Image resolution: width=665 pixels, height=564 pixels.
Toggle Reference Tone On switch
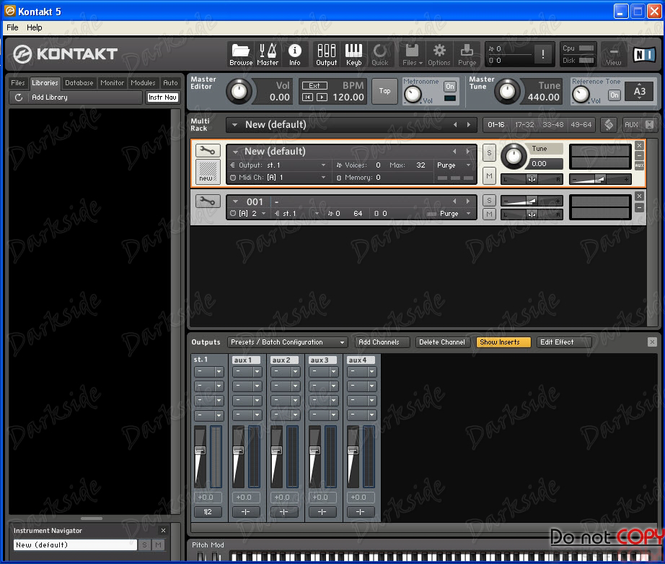pos(614,95)
